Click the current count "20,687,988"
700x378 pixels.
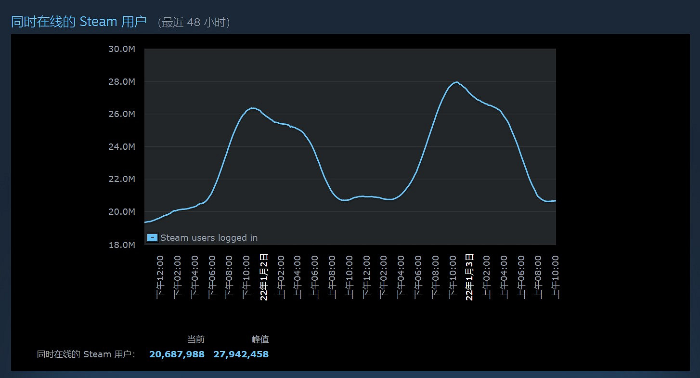(176, 354)
